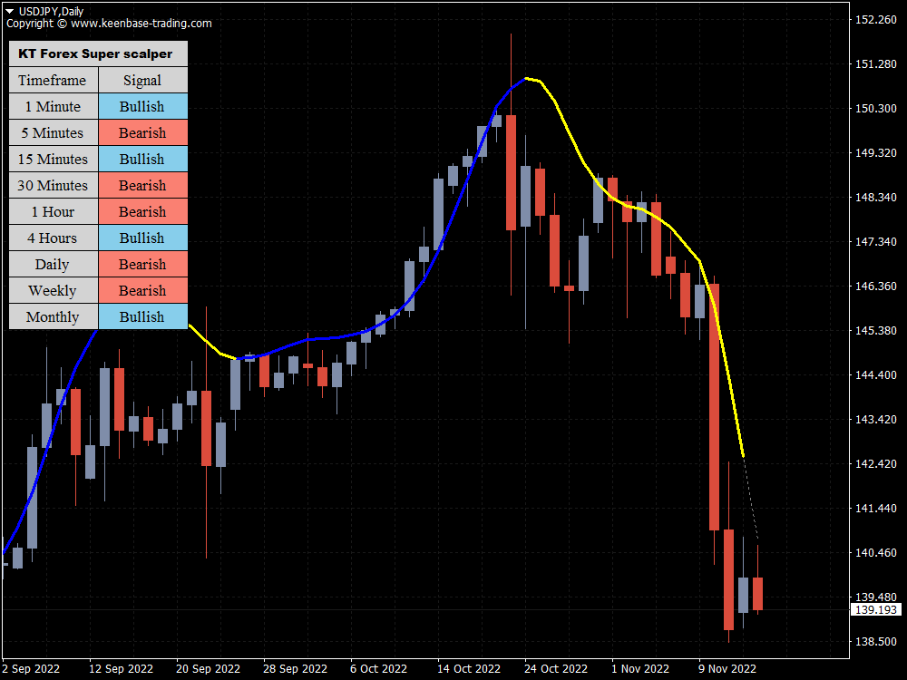Click the 24 Oct 2022 date label
Screen dimensions: 907x680
click(x=556, y=669)
